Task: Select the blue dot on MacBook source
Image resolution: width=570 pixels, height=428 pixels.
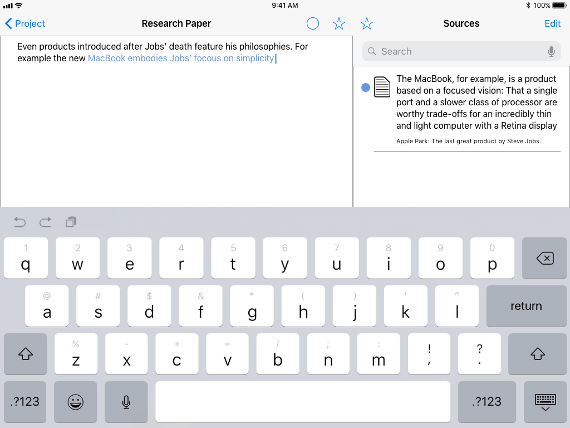Action: point(365,87)
